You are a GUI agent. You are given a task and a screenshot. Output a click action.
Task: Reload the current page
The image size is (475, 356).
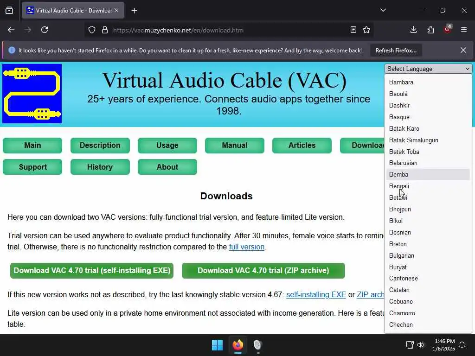click(45, 30)
